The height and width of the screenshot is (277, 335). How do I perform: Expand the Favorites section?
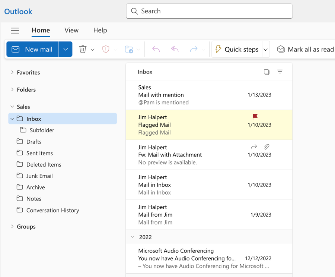coord(12,72)
